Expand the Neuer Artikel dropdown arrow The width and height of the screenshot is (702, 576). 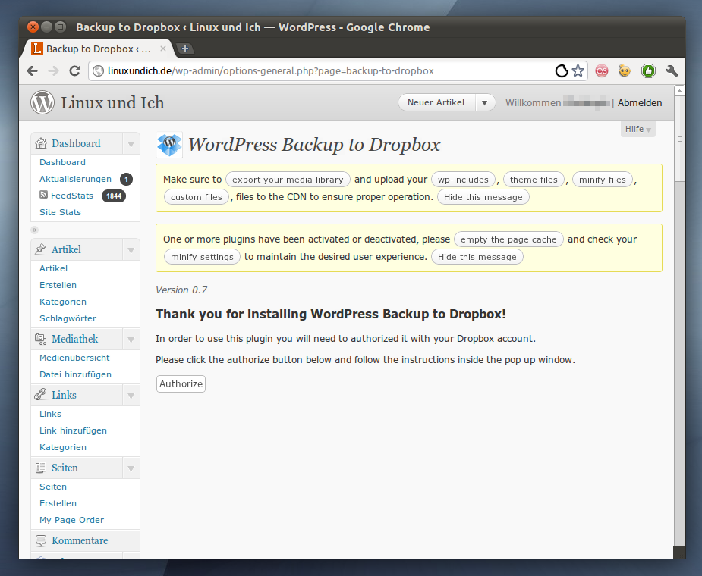[485, 102]
